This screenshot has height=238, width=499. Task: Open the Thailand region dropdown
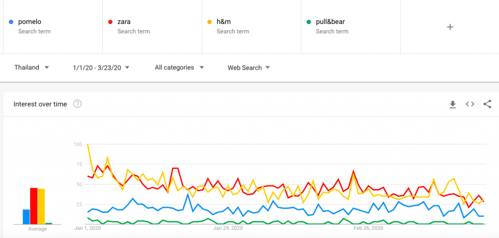[32, 67]
